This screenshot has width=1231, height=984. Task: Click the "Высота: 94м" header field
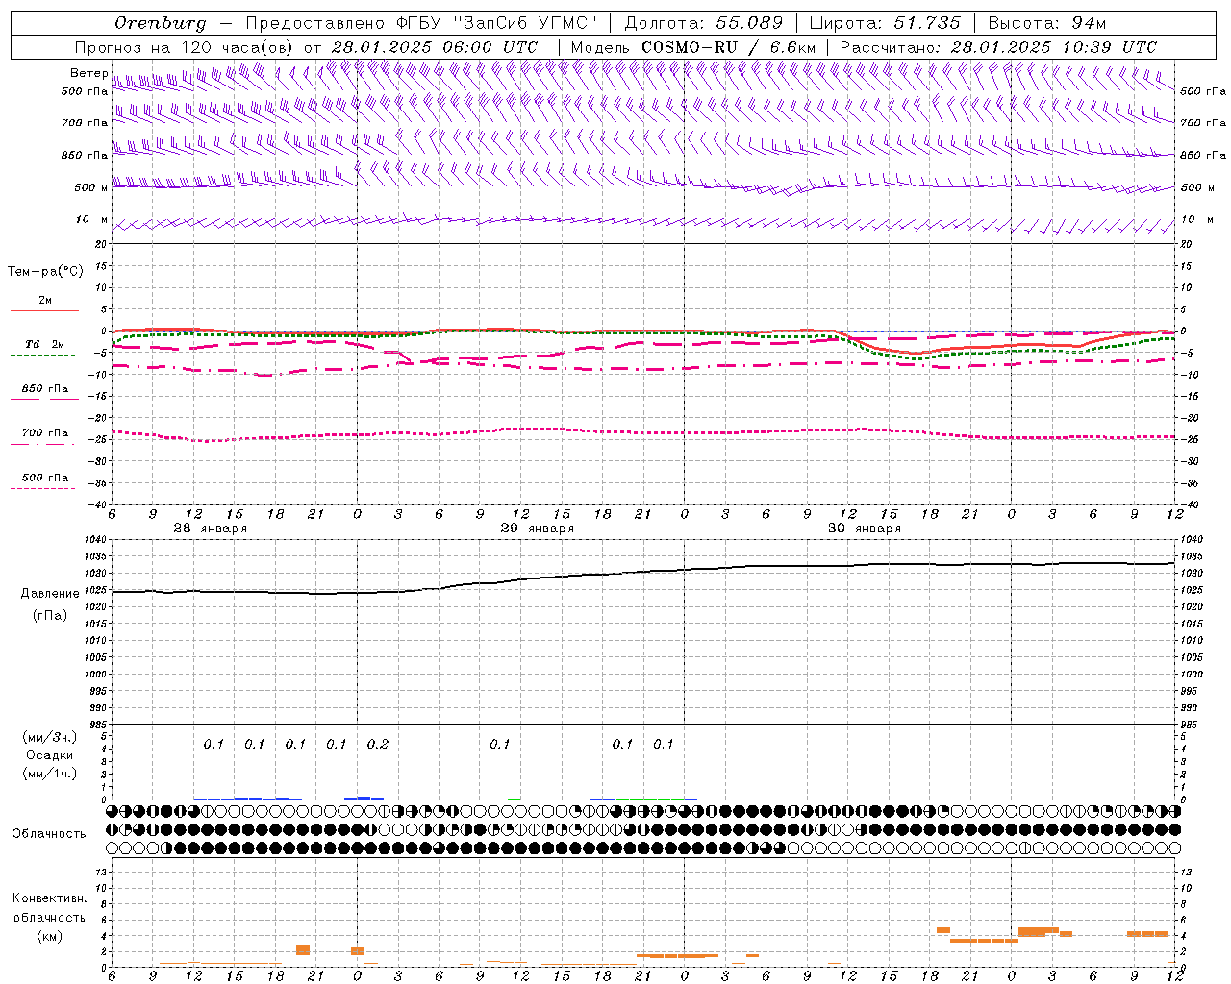coord(1046,23)
